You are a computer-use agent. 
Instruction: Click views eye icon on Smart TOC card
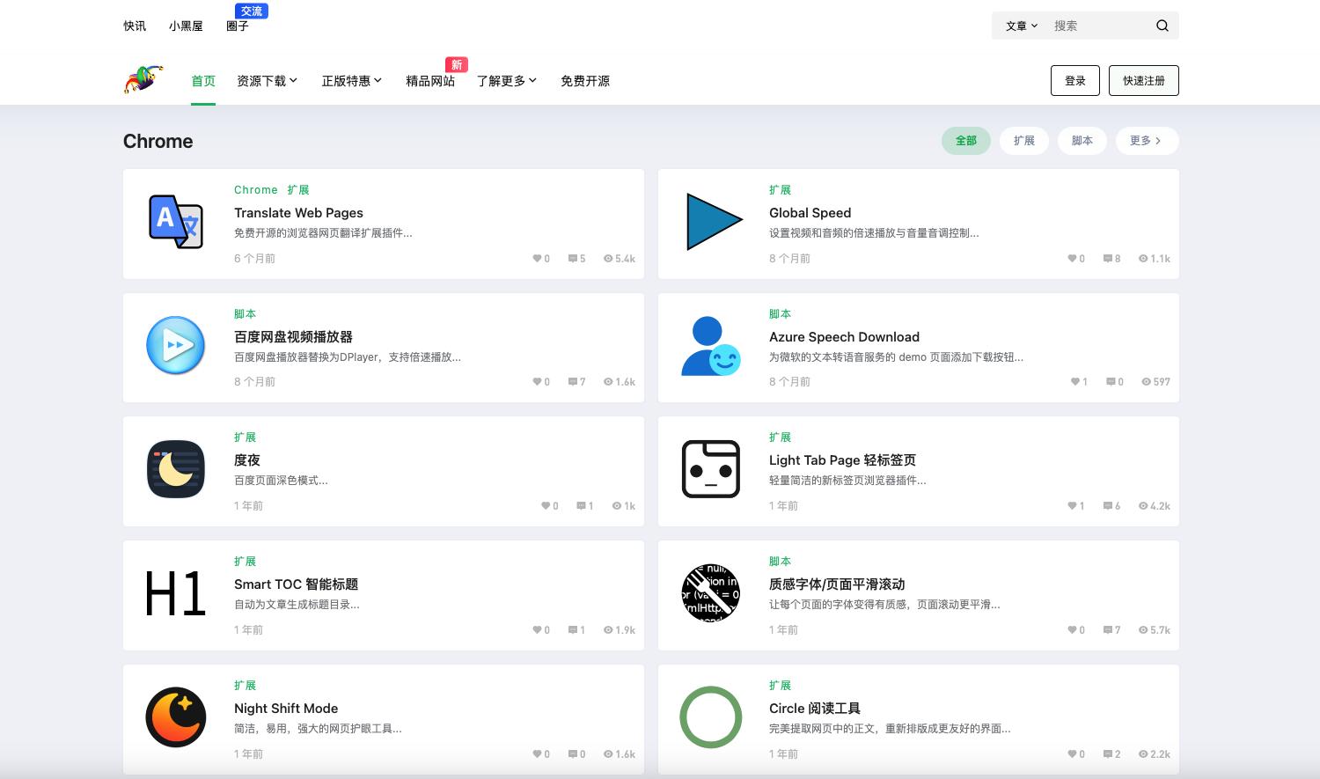point(608,630)
